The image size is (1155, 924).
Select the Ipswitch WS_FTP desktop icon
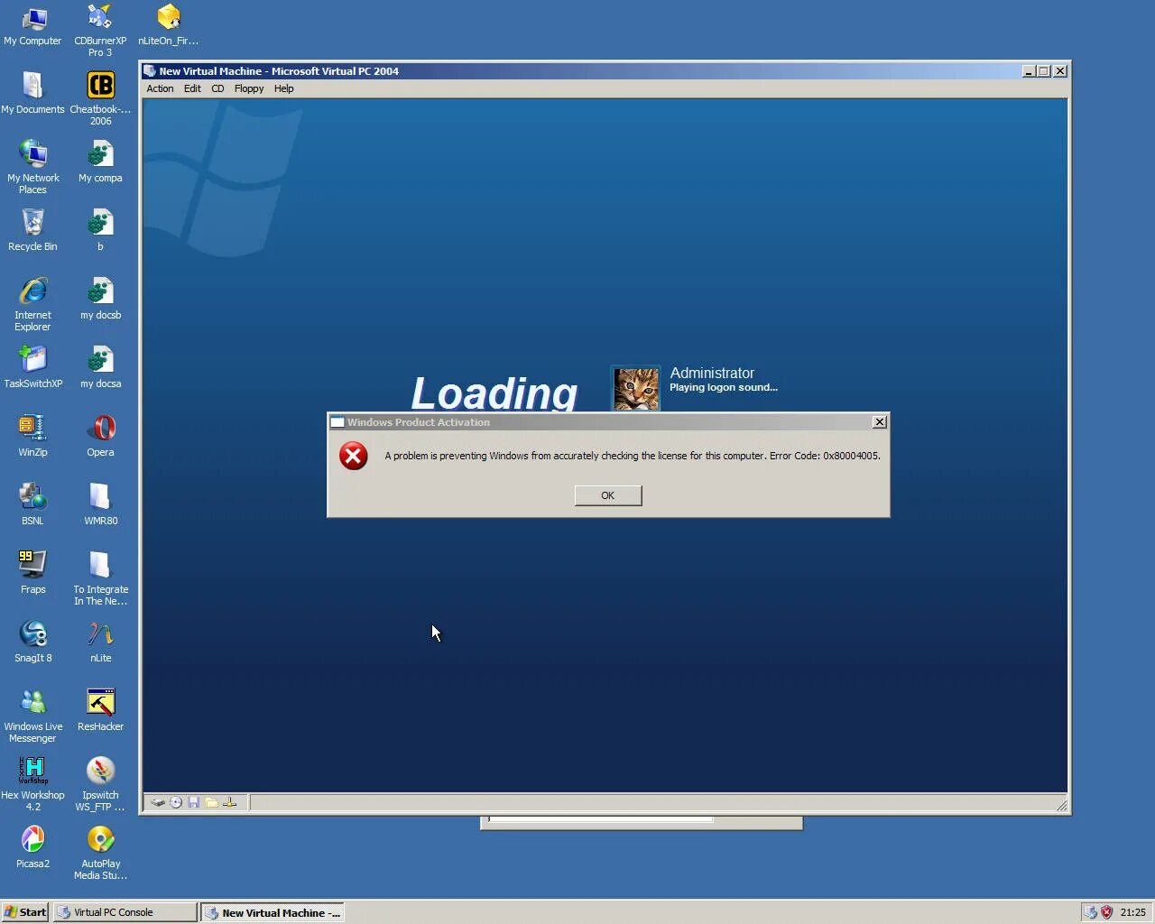(100, 785)
